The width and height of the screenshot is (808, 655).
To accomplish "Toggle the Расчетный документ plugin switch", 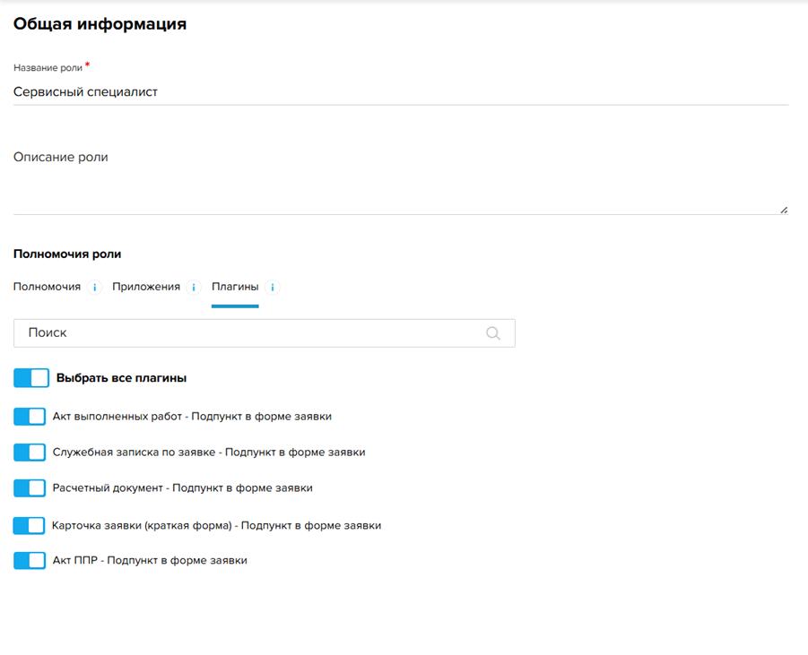I will point(30,488).
